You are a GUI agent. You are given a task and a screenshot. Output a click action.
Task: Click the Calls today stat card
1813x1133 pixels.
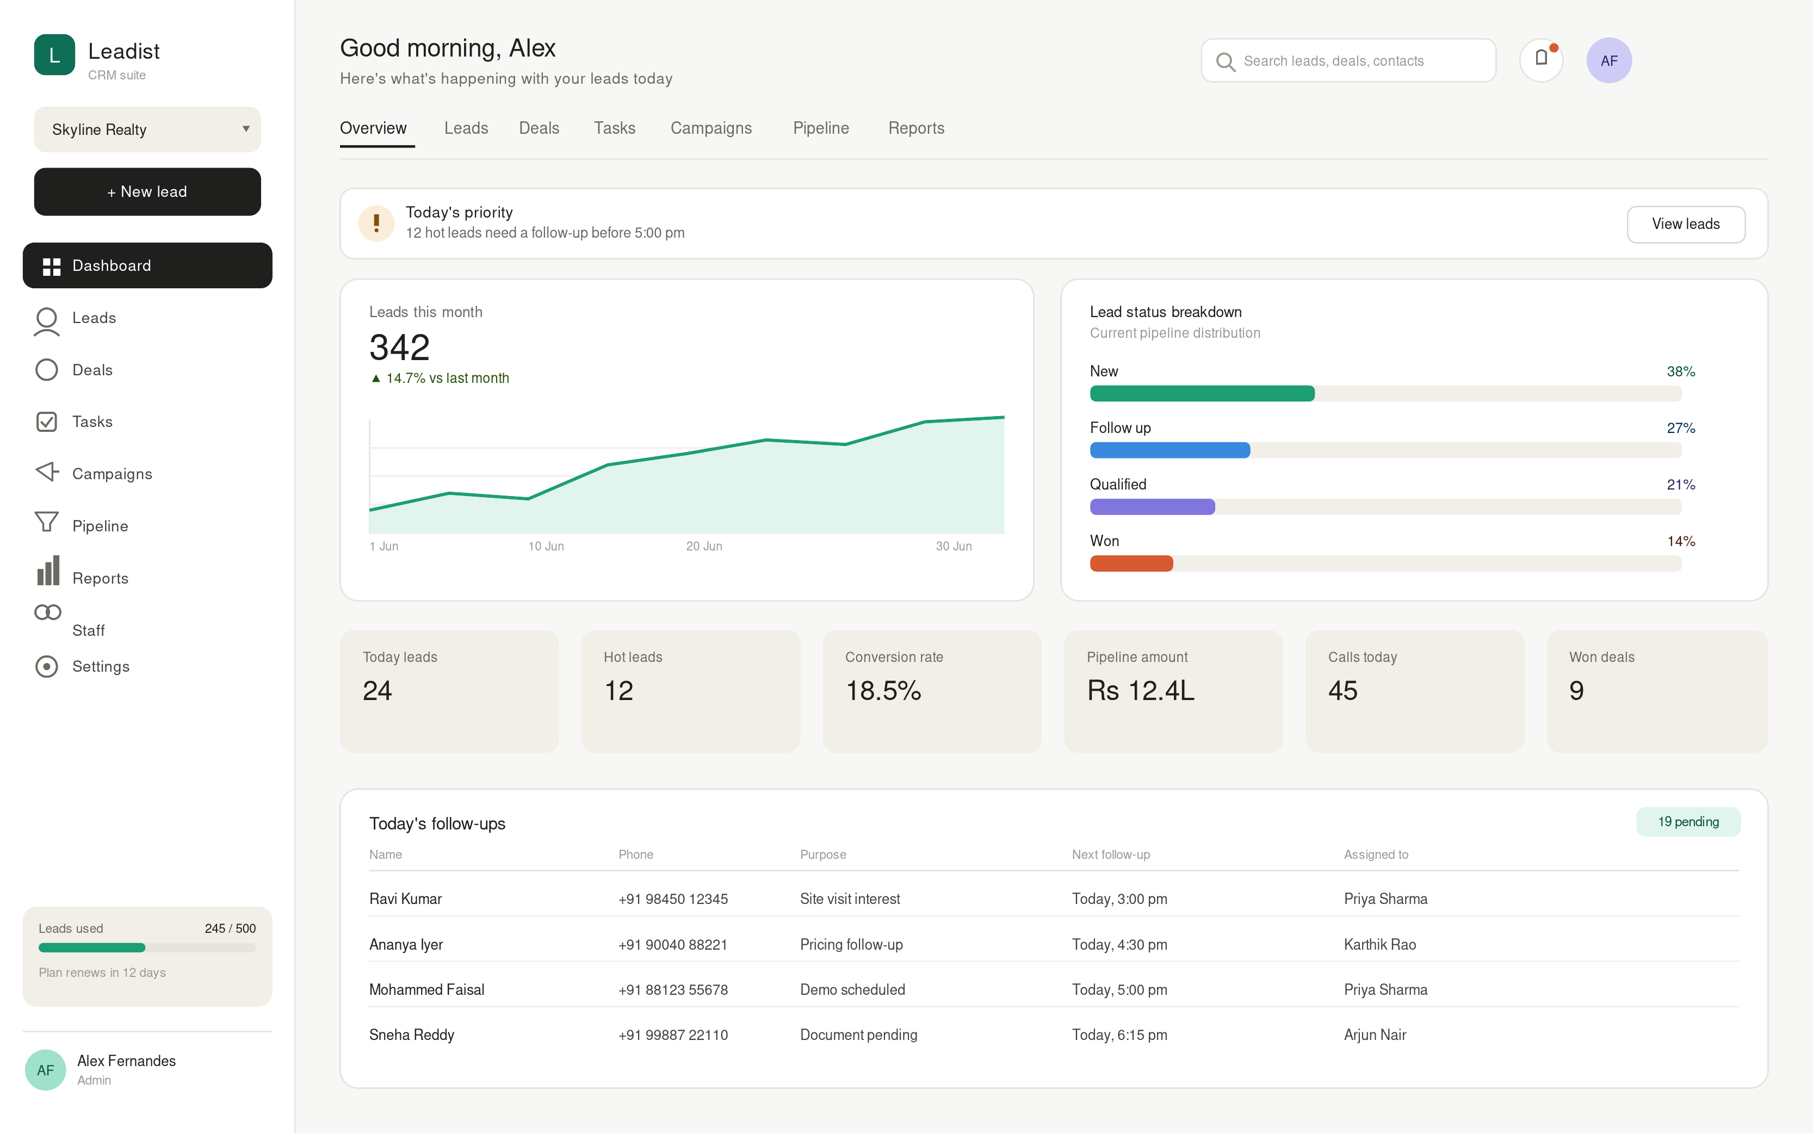tap(1414, 691)
